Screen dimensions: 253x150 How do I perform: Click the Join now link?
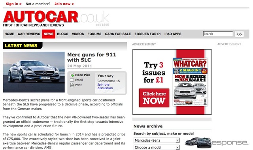pyautogui.click(x=64, y=4)
